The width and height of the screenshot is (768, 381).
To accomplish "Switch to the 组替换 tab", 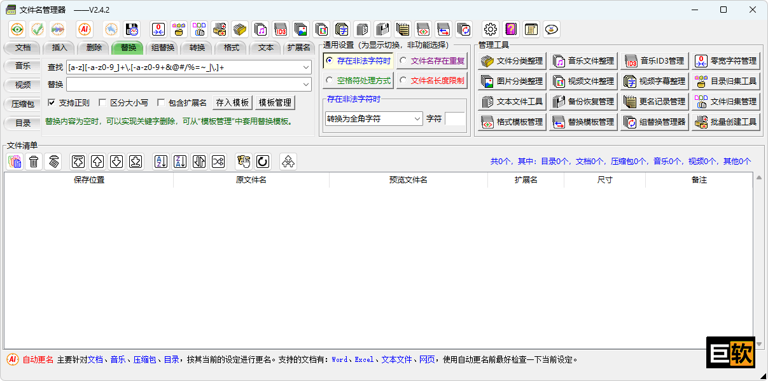I will [x=162, y=47].
